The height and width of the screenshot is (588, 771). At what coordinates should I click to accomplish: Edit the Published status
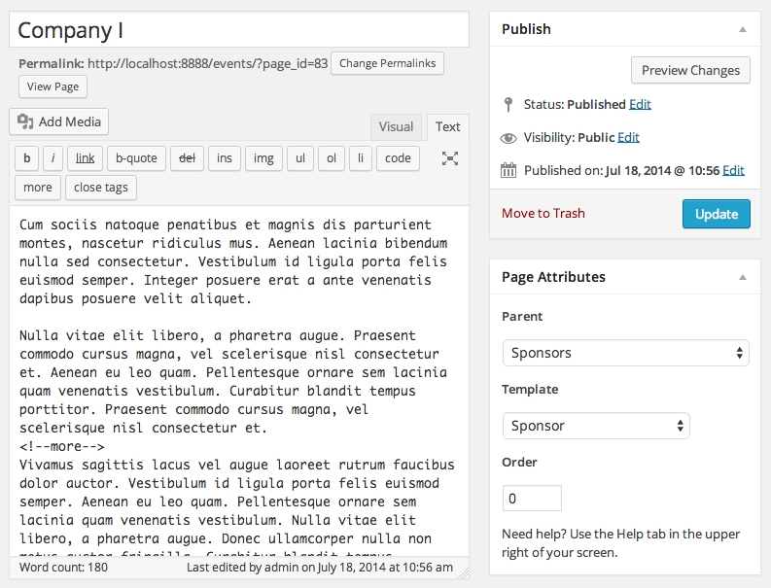pyautogui.click(x=640, y=104)
